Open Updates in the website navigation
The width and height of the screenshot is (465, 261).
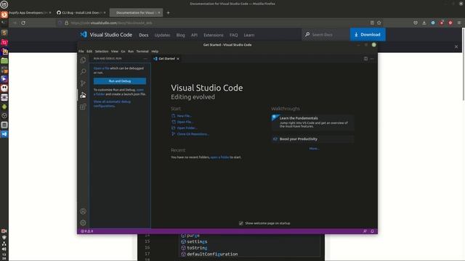(162, 35)
